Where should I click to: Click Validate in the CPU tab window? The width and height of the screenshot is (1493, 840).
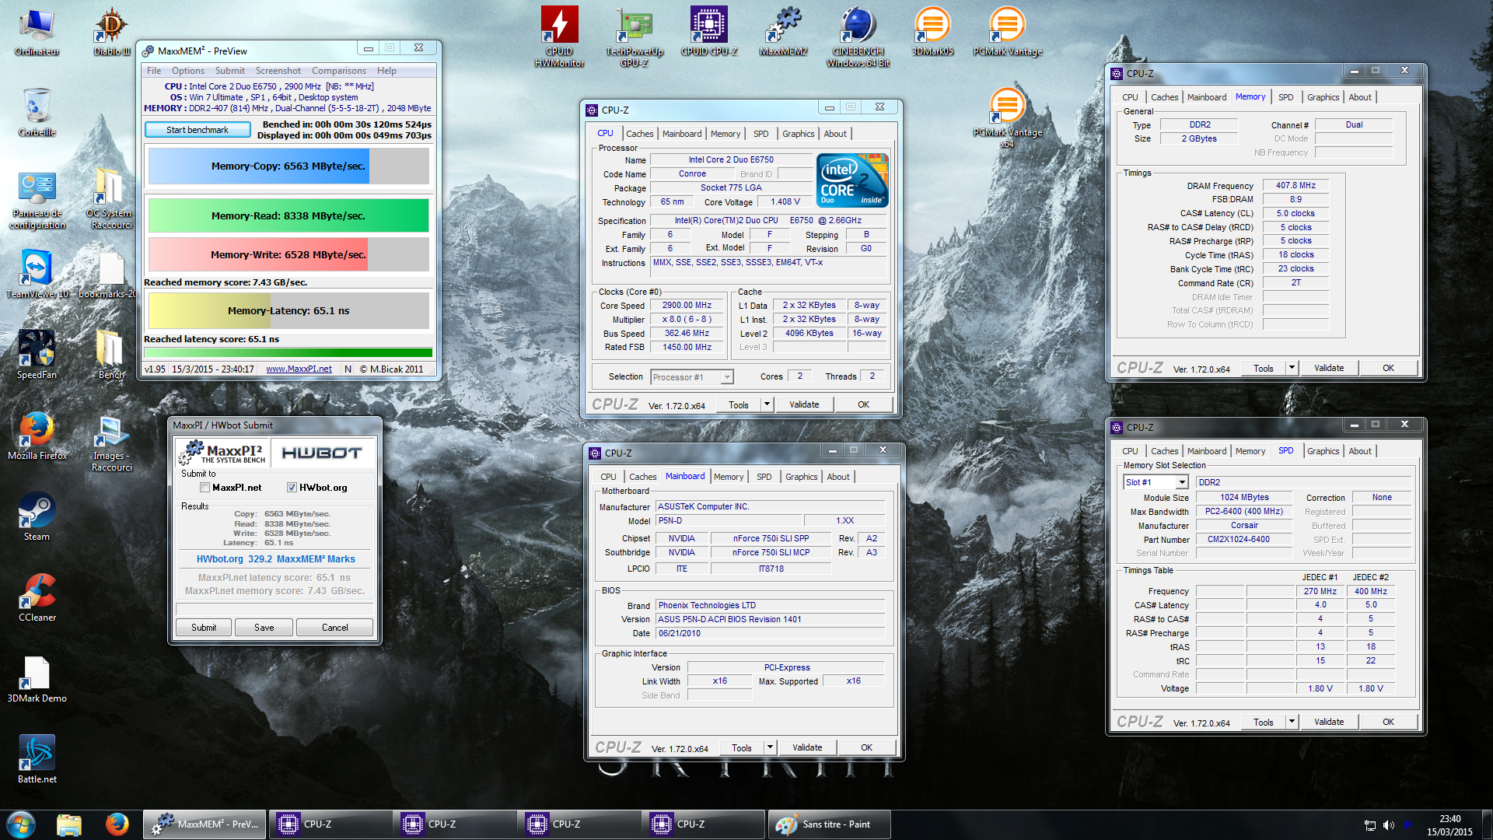coord(804,404)
